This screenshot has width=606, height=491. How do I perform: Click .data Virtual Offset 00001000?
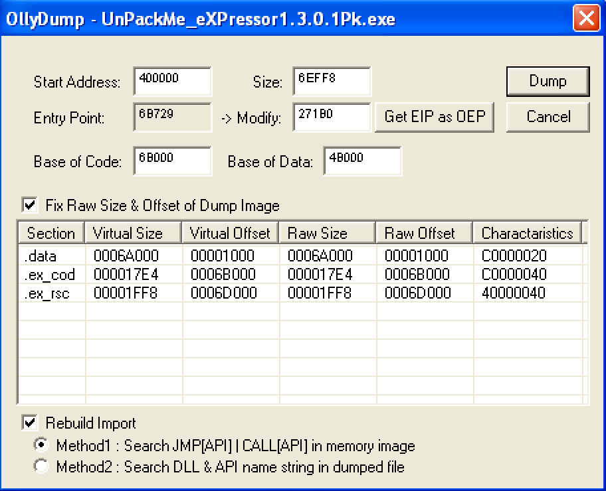(x=222, y=255)
